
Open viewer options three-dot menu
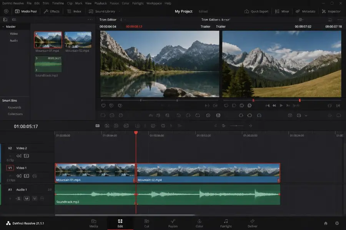340,20
